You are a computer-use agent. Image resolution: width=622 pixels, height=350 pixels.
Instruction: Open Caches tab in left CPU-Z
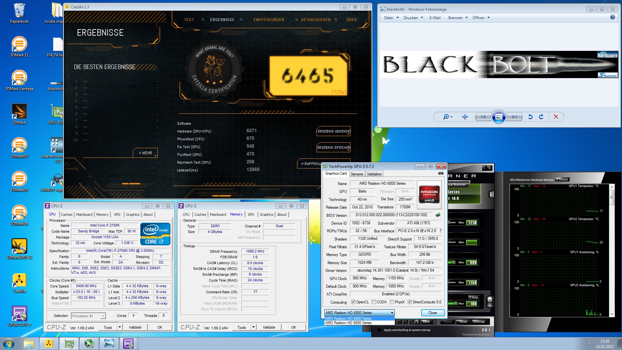pyautogui.click(x=67, y=215)
